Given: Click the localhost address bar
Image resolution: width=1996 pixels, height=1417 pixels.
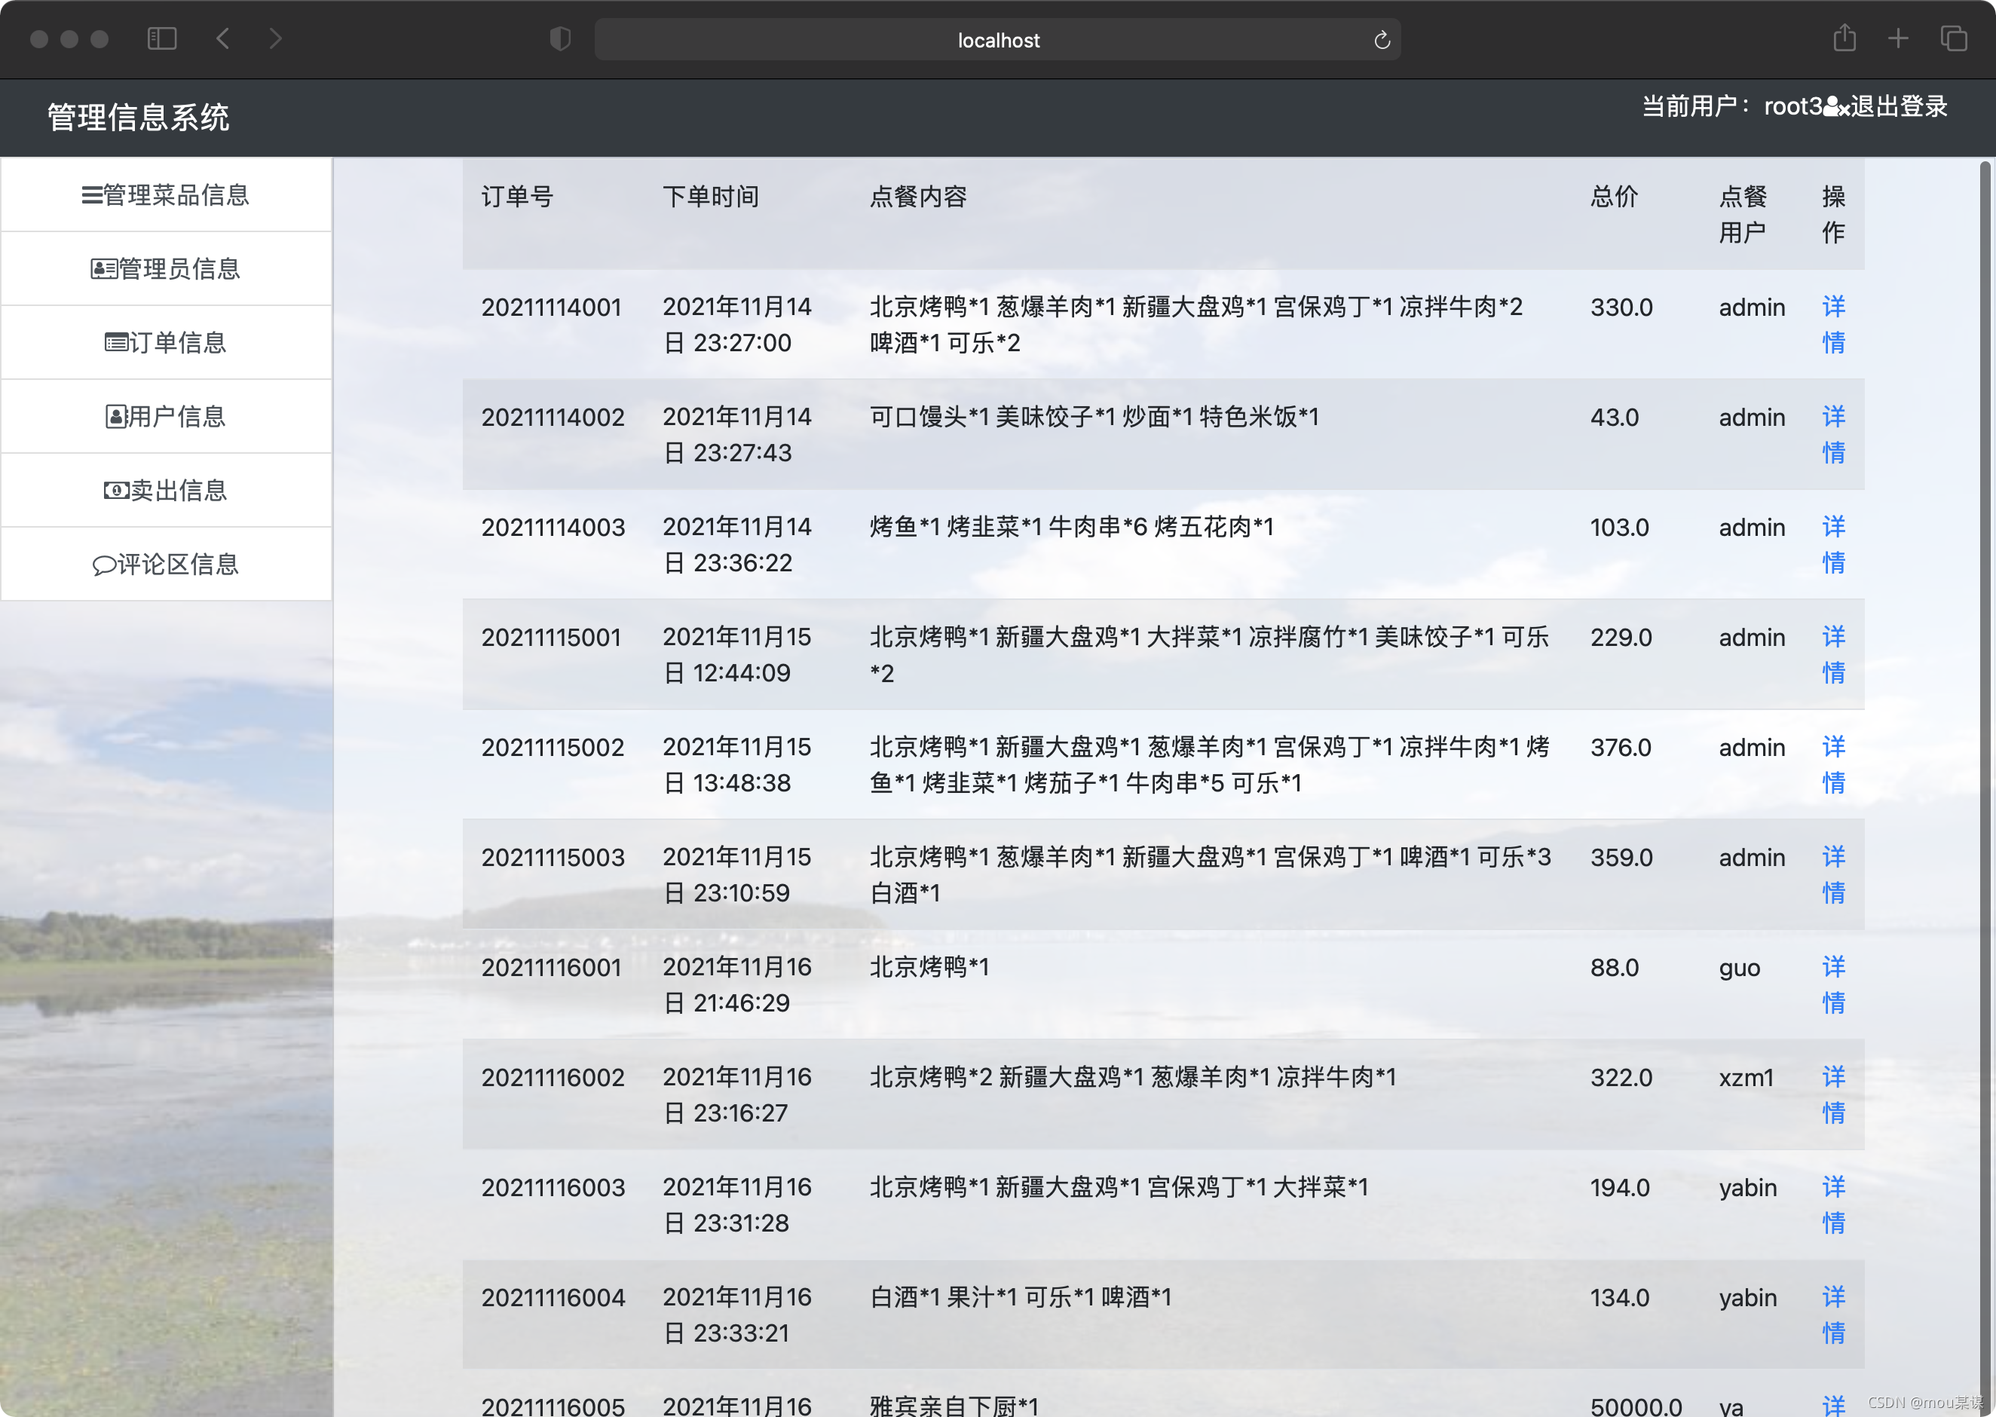Looking at the screenshot, I should tap(997, 40).
